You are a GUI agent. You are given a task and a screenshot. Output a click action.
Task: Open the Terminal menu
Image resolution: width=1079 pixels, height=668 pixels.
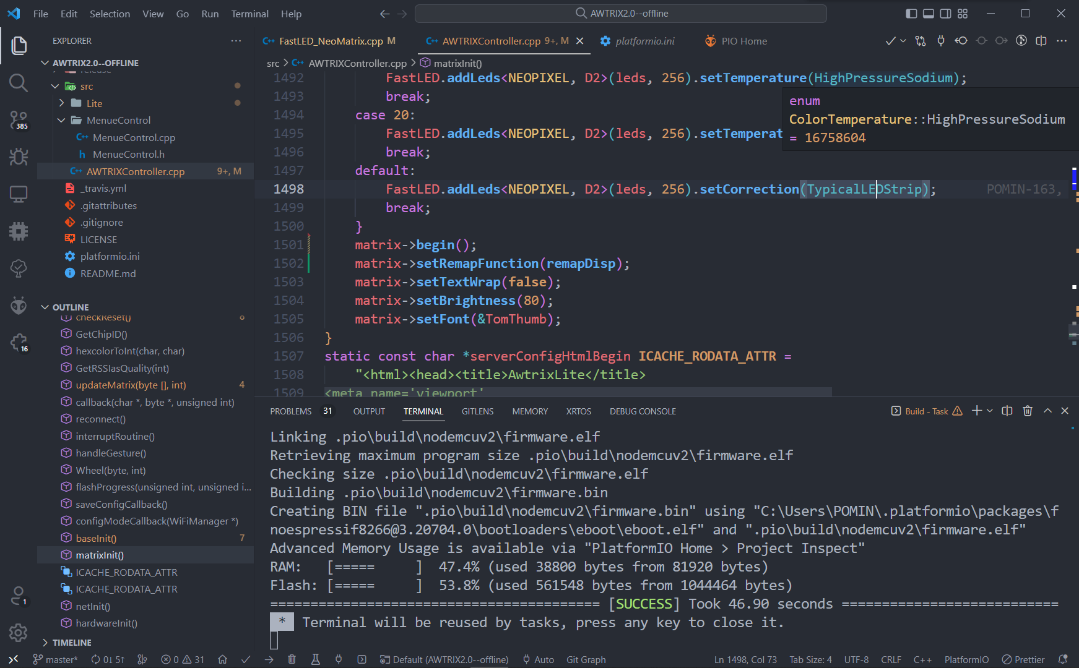coord(249,14)
